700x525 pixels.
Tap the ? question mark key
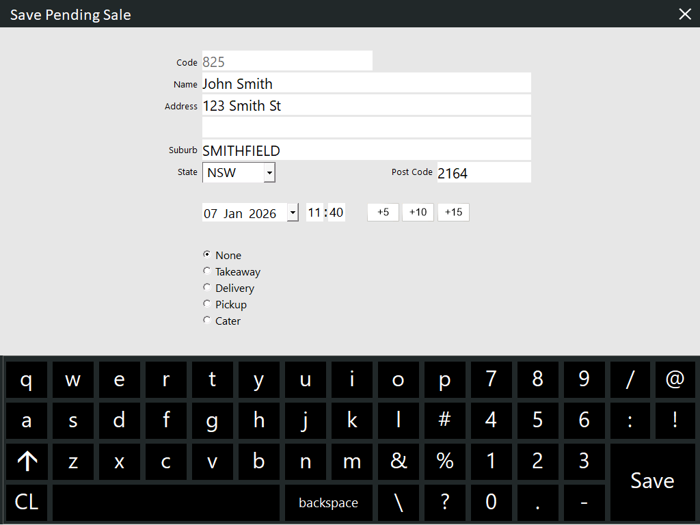point(444,502)
